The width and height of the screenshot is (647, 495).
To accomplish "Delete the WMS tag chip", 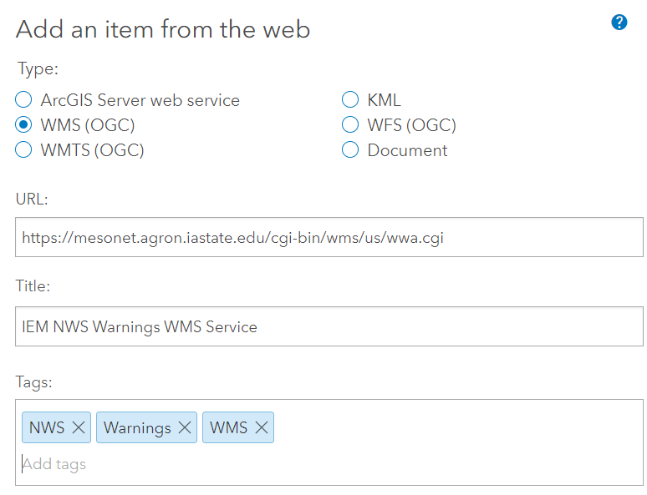I will (262, 427).
